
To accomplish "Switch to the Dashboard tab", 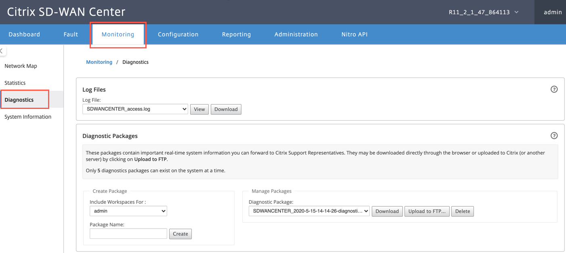I will [24, 34].
